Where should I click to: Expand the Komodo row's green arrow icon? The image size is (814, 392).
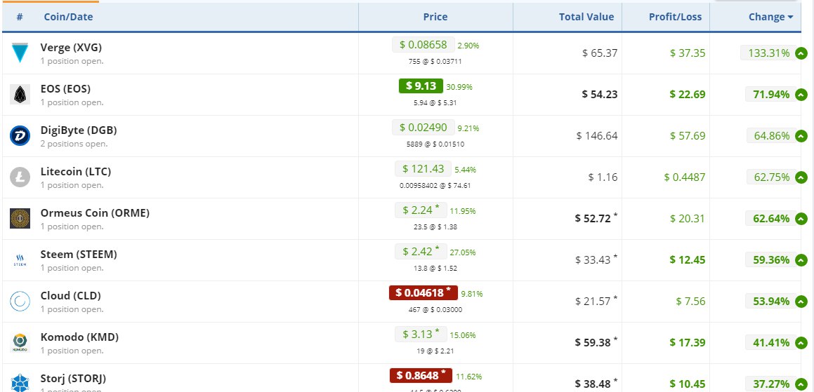[801, 343]
